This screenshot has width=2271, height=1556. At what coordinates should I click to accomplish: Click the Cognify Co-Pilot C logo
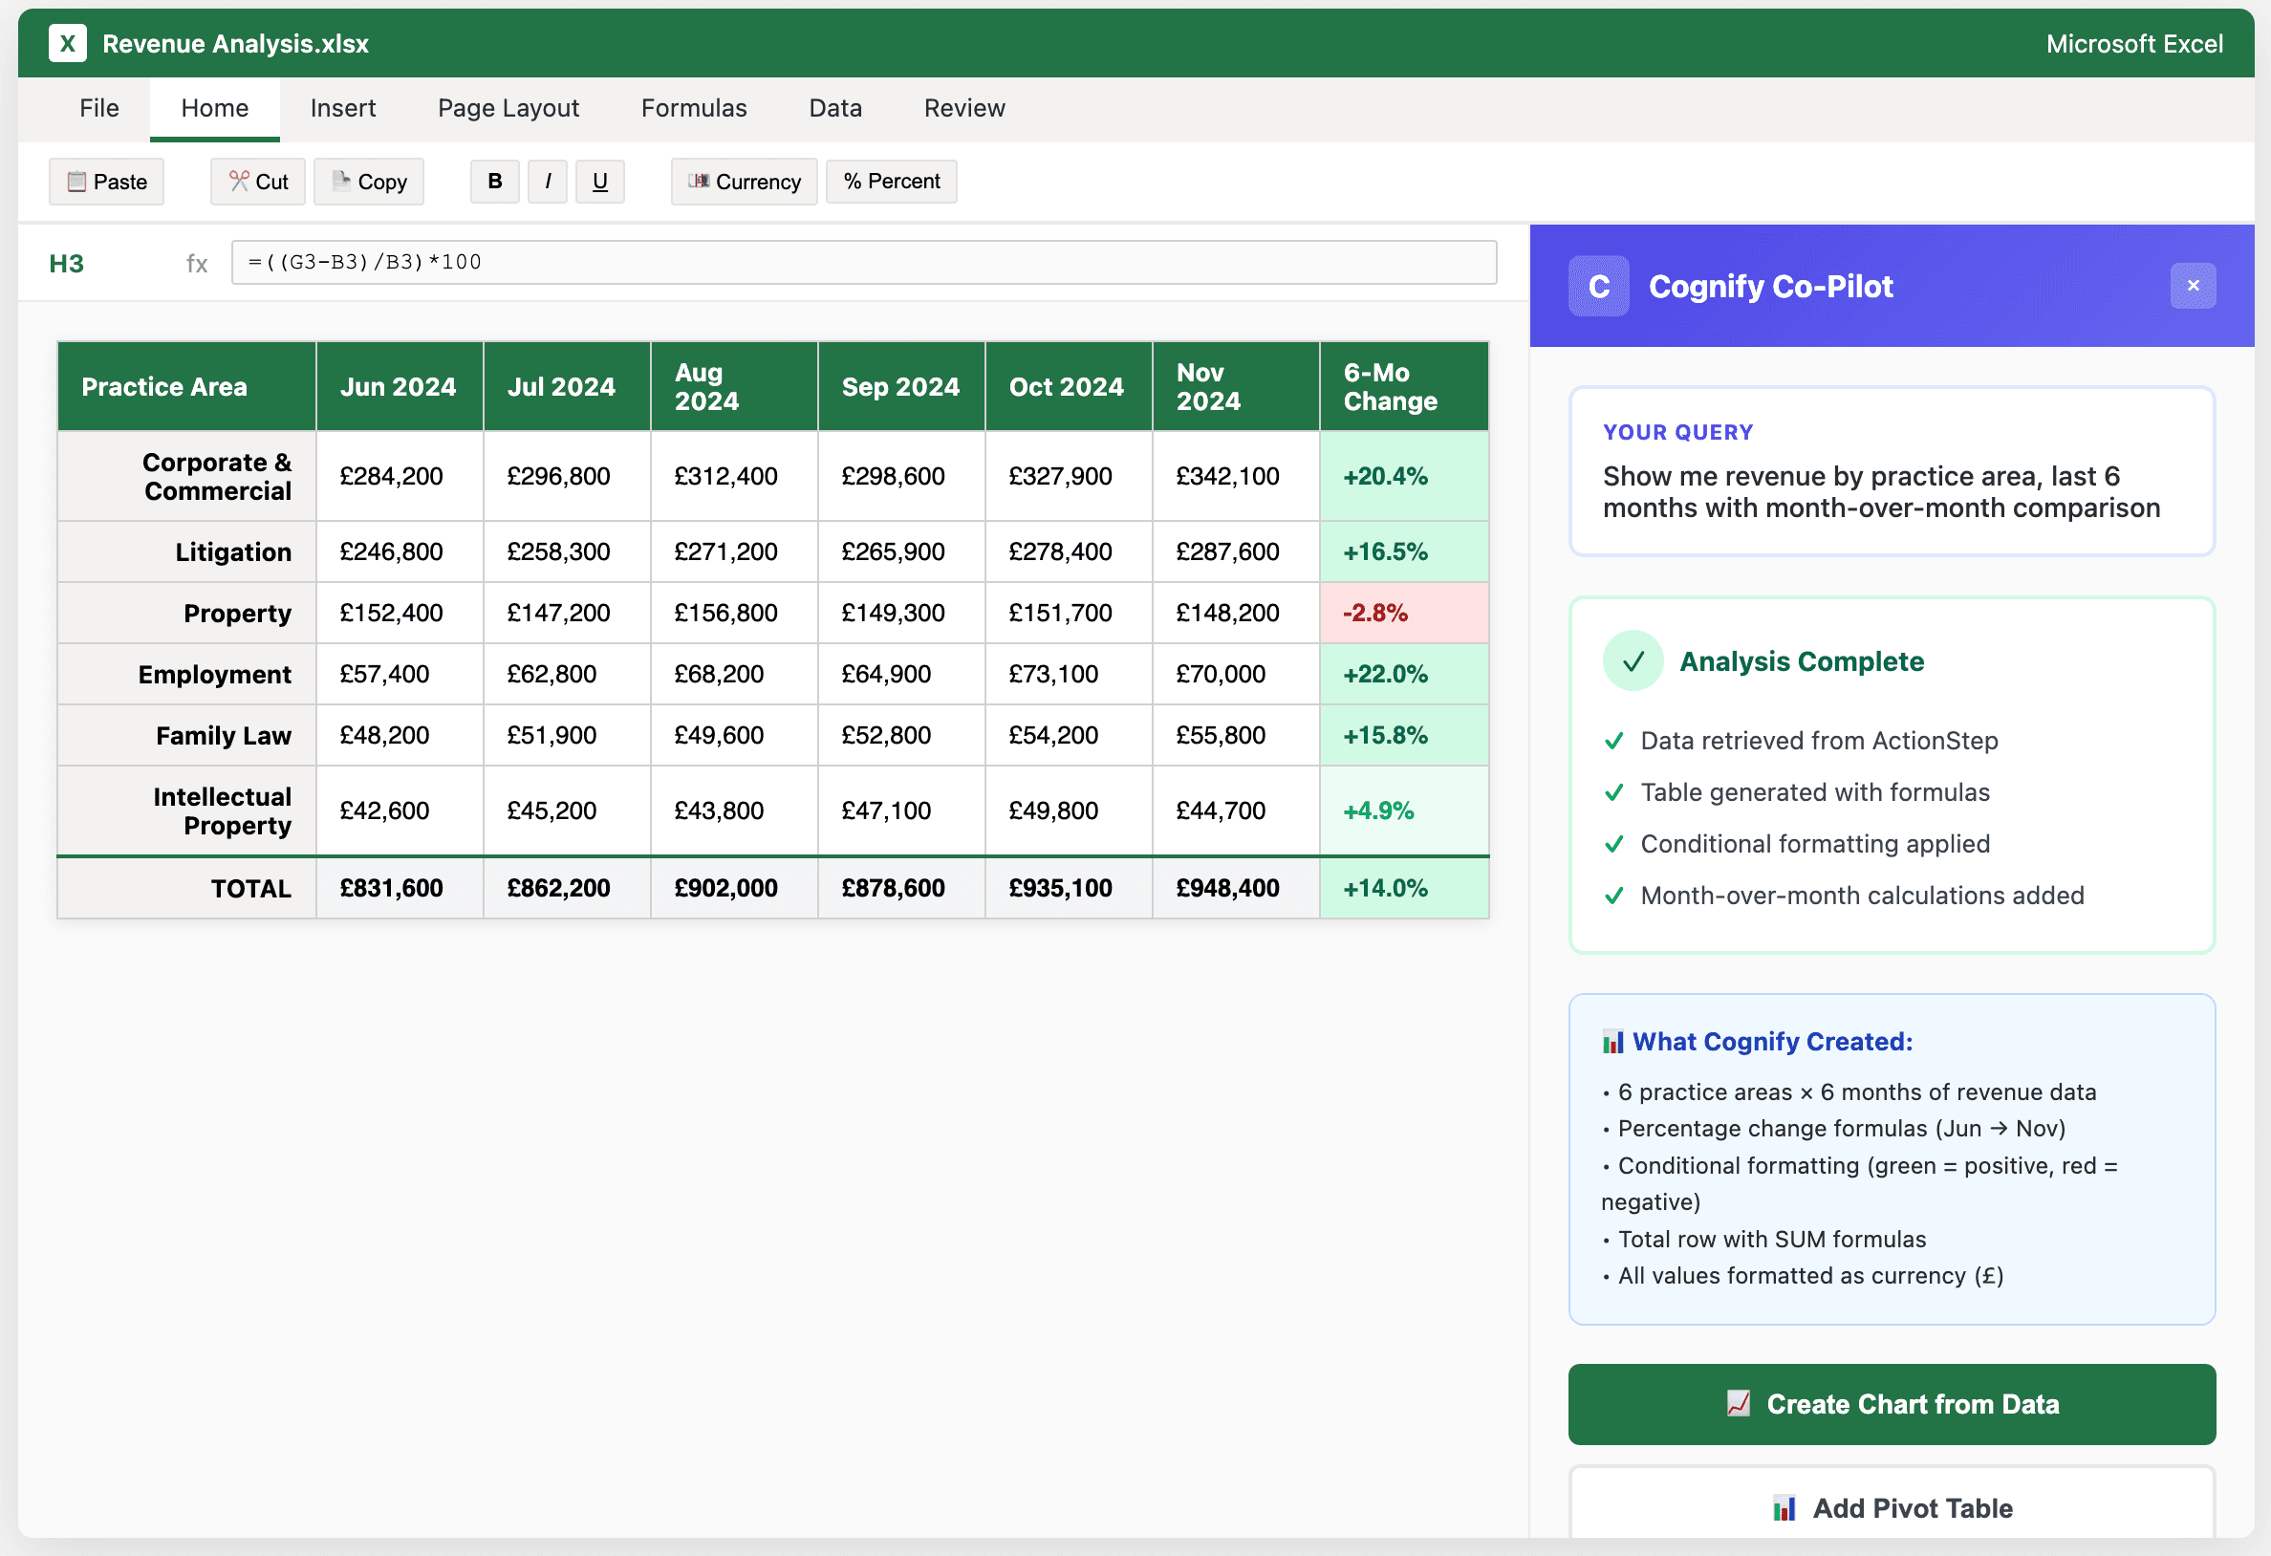pyautogui.click(x=1599, y=286)
